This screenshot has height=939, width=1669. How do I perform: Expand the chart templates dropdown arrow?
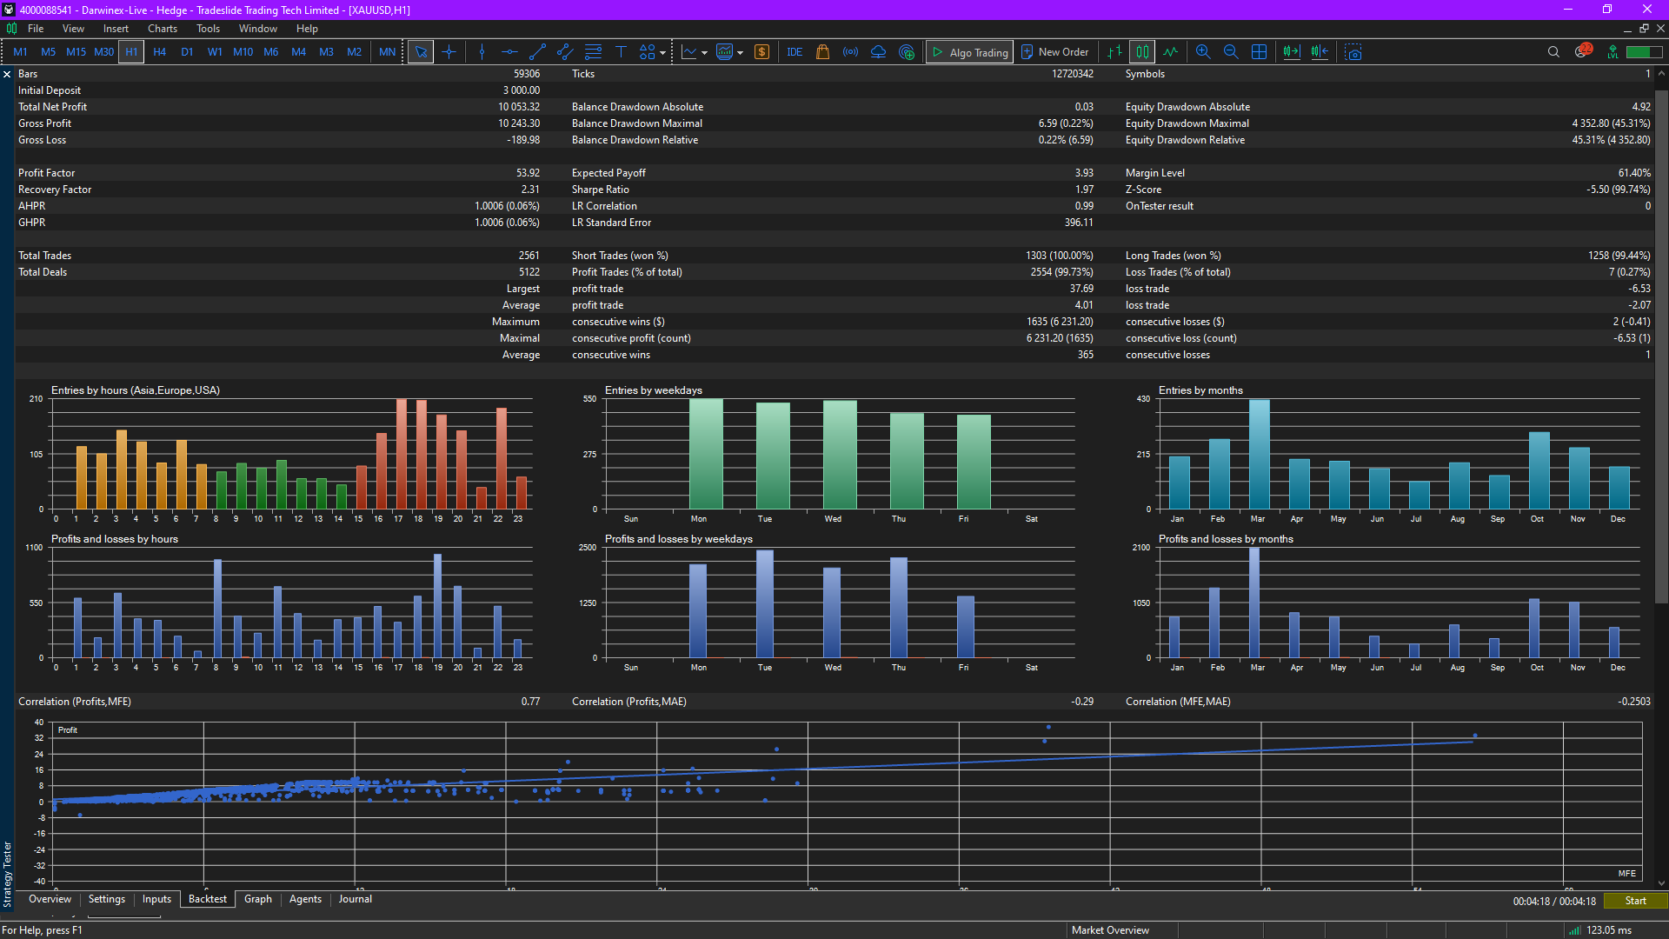tap(741, 53)
